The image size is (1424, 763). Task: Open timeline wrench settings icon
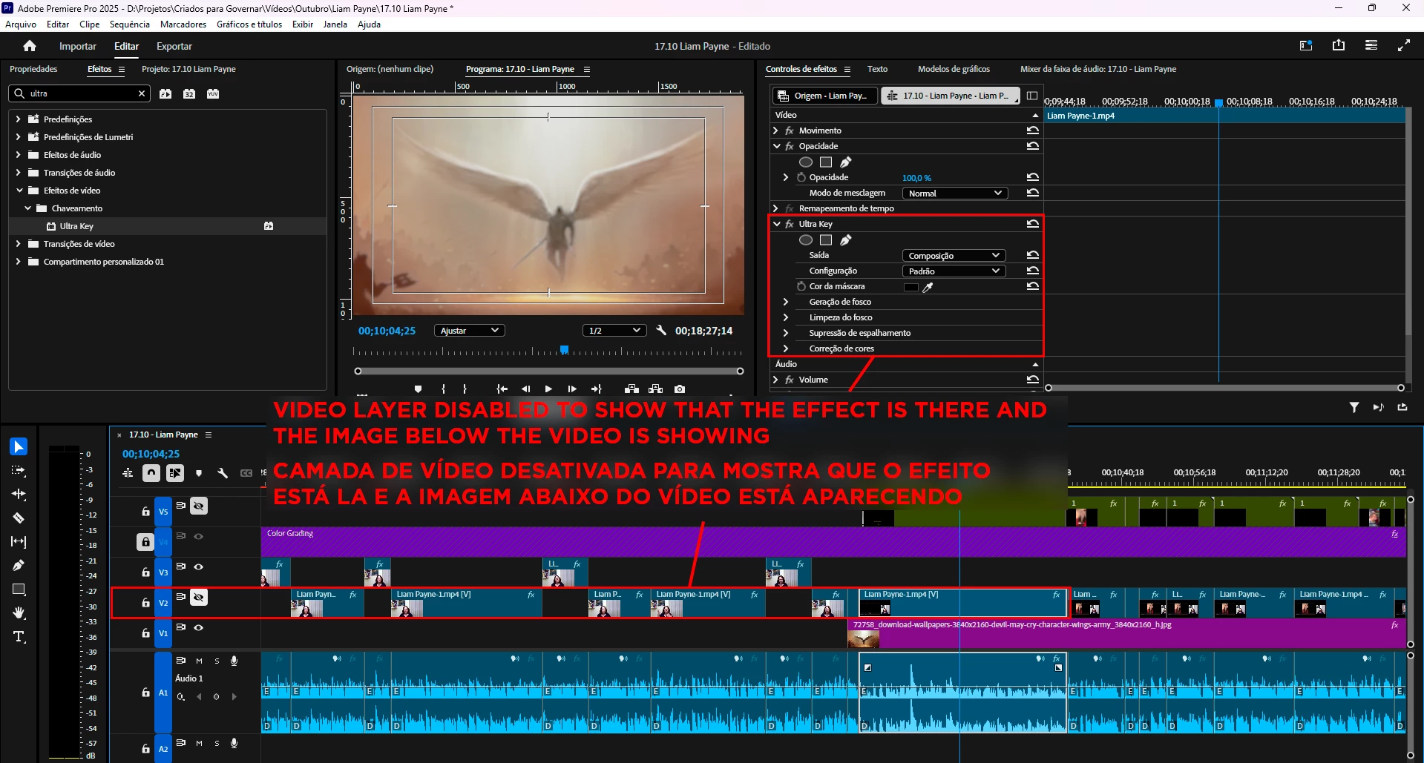pos(222,472)
